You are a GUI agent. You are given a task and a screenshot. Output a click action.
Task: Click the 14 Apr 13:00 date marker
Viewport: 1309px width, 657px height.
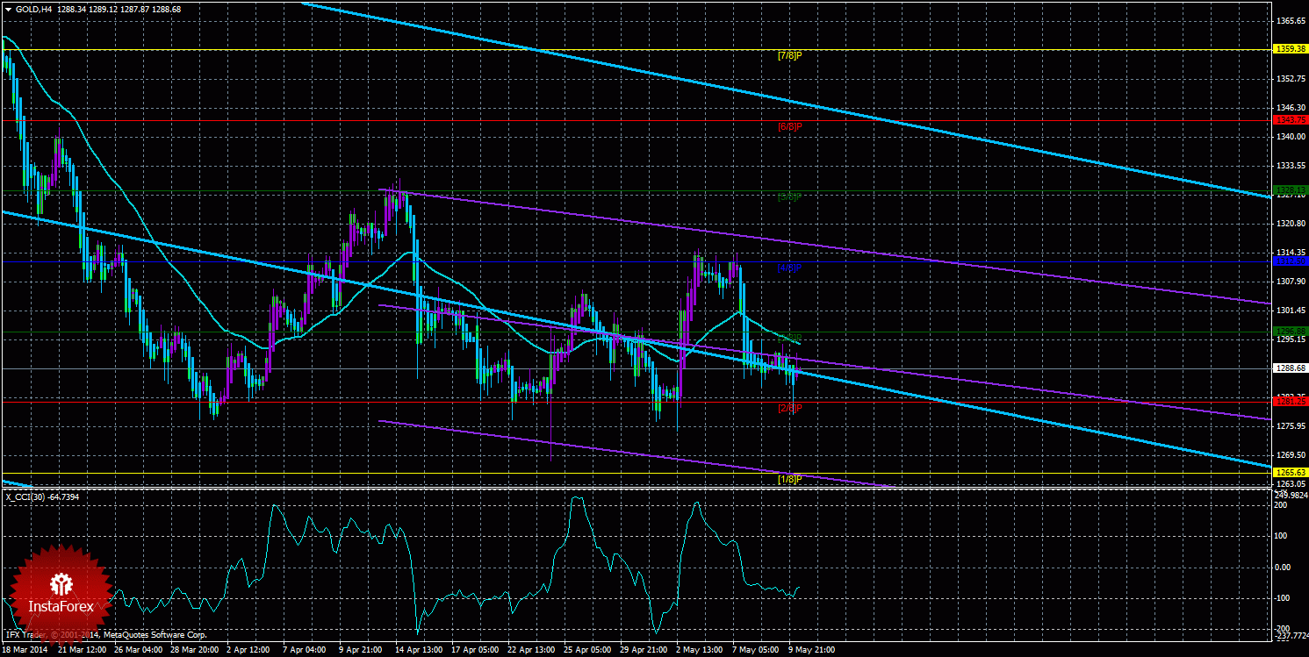(418, 650)
